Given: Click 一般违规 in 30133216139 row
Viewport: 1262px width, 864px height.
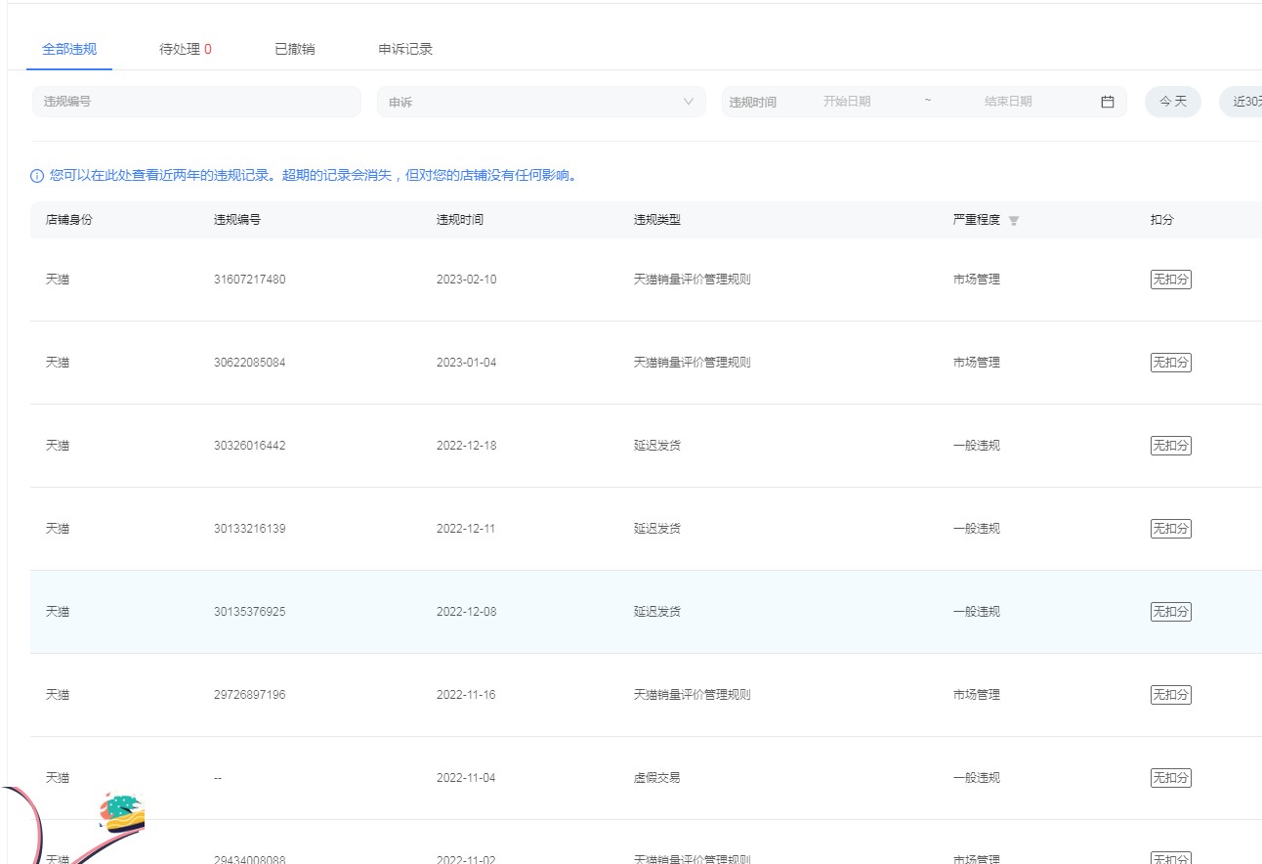Looking at the screenshot, I should pos(977,529).
